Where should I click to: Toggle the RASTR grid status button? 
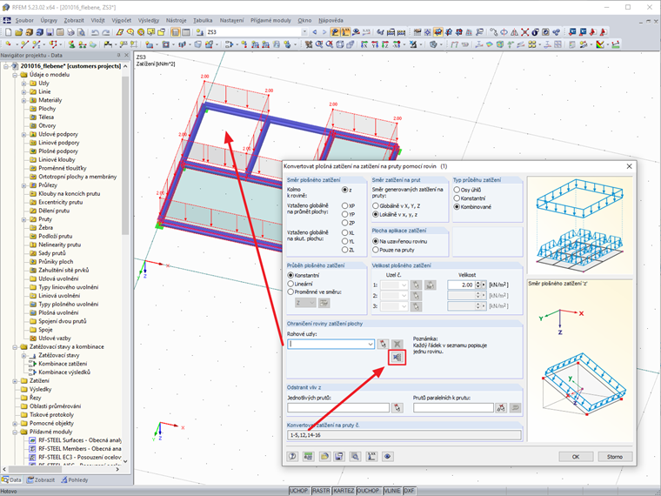[x=321, y=491]
